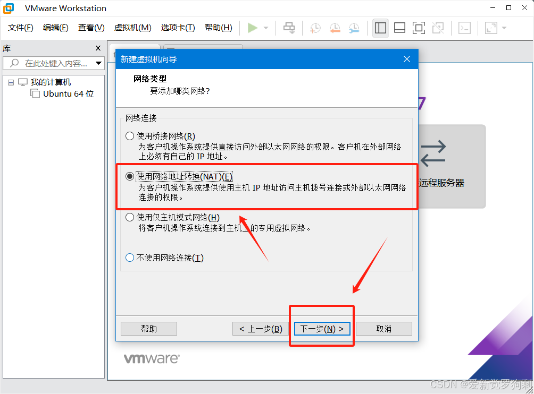Click the stretch guest display icon
Image resolution: width=534 pixels, height=394 pixels.
491,28
